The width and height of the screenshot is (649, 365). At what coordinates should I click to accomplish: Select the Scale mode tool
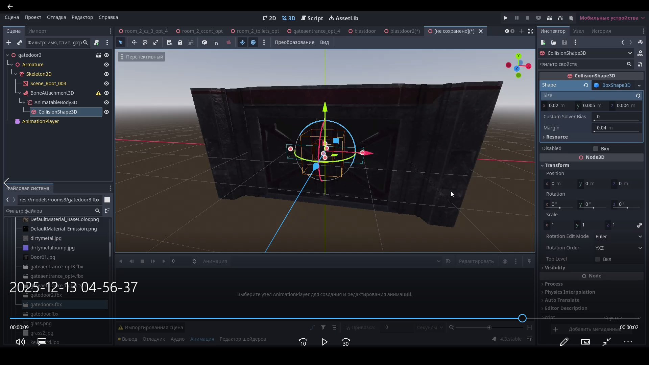(x=156, y=42)
